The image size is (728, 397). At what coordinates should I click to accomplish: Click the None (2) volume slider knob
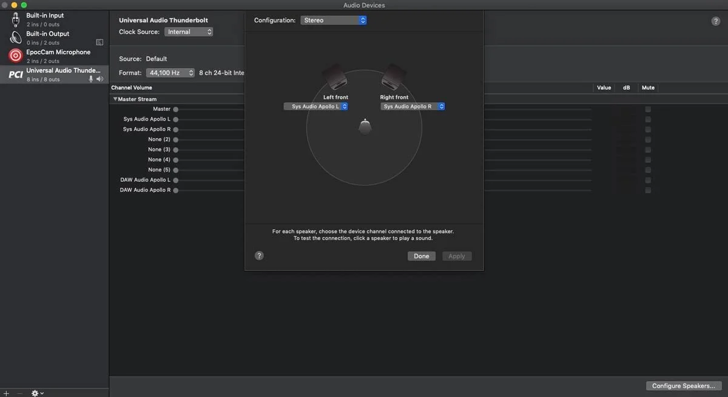click(176, 140)
